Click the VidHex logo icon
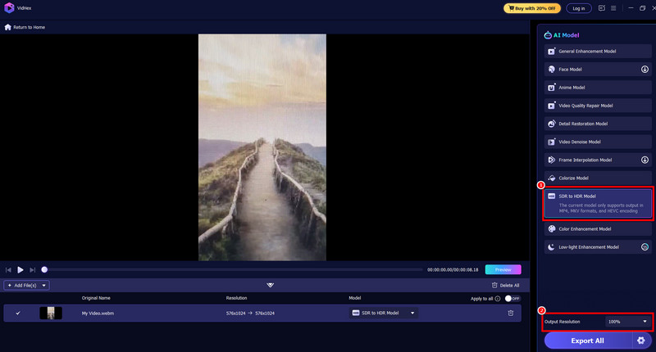Image resolution: width=656 pixels, height=352 pixels. [9, 8]
